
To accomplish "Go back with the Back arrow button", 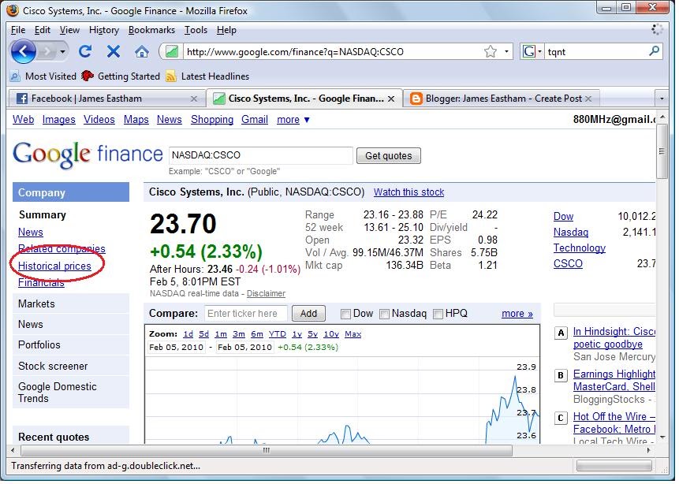I will [x=23, y=51].
